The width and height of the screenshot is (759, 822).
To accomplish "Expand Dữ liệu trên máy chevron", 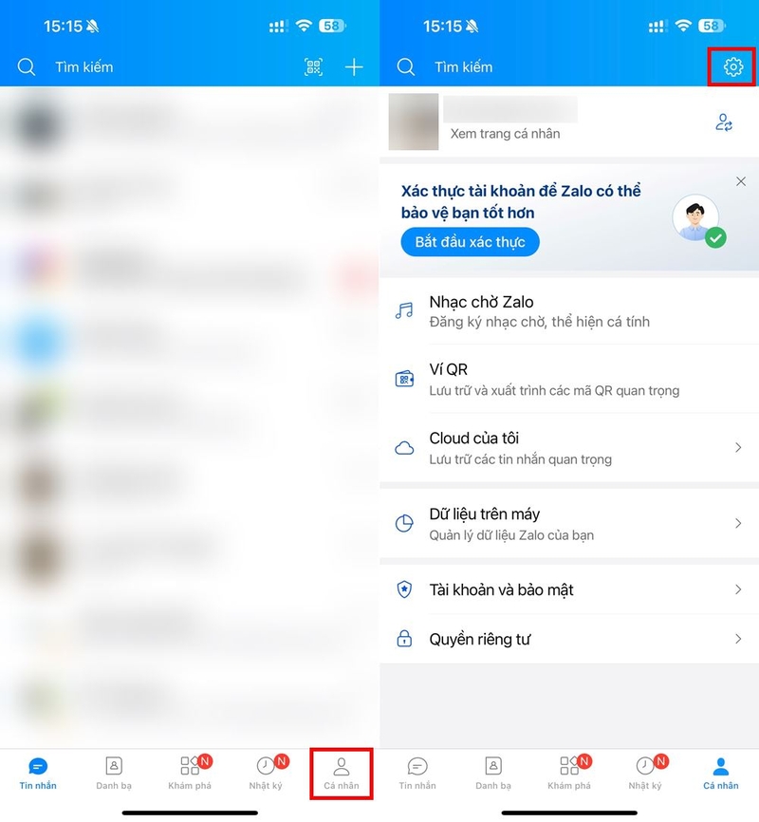I will tap(738, 523).
